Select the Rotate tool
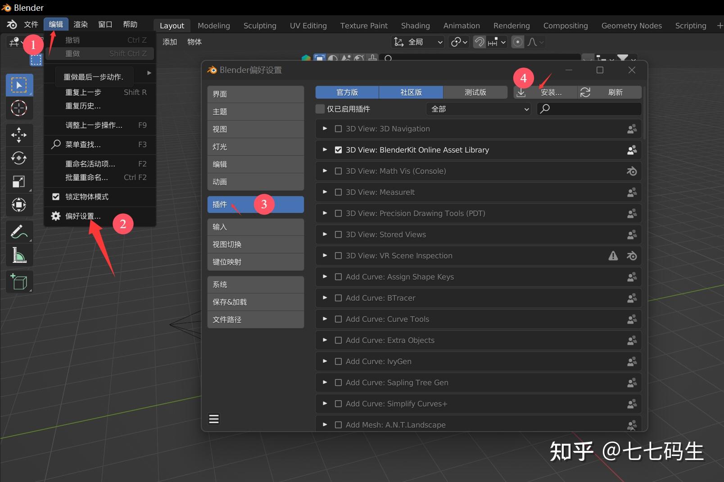 [19, 158]
